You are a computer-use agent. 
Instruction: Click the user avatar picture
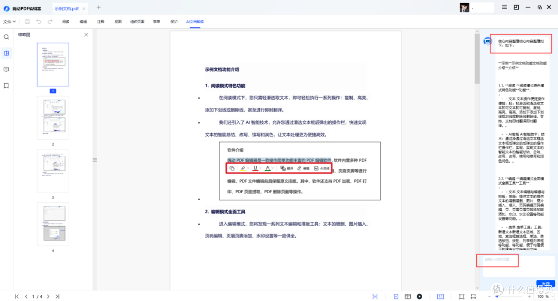464,7
